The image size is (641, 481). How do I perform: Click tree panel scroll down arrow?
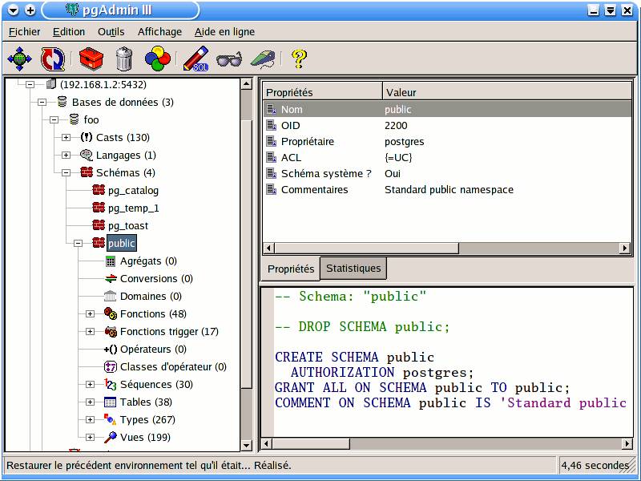(247, 446)
